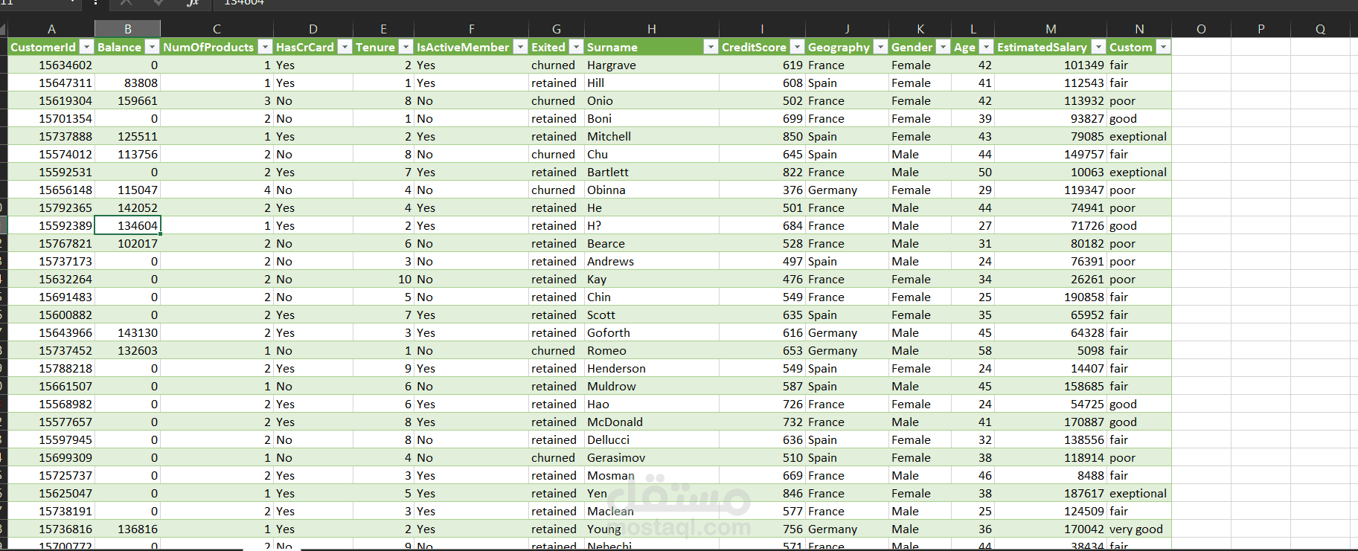Select column A header
The image size is (1358, 551).
coord(51,29)
